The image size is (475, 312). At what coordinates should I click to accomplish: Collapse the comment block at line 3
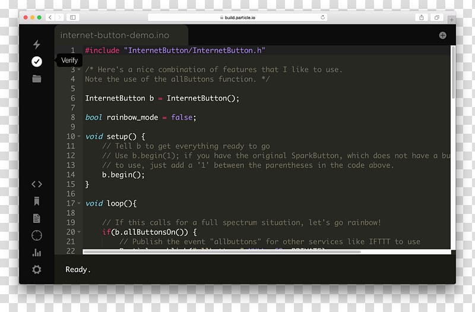click(x=79, y=70)
